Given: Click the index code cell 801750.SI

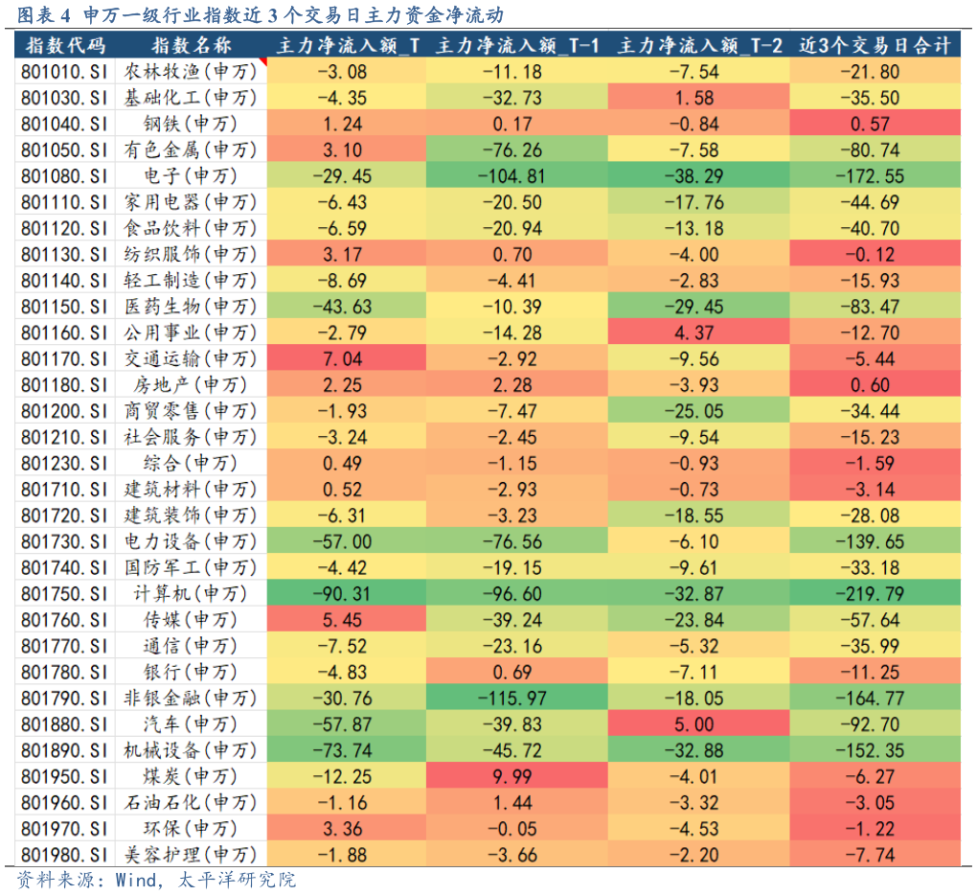Looking at the screenshot, I should point(66,593).
